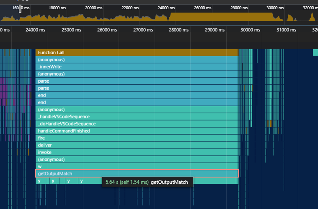Click the 27000 ms mark on the main ruler

pyautogui.click(x=143, y=30)
